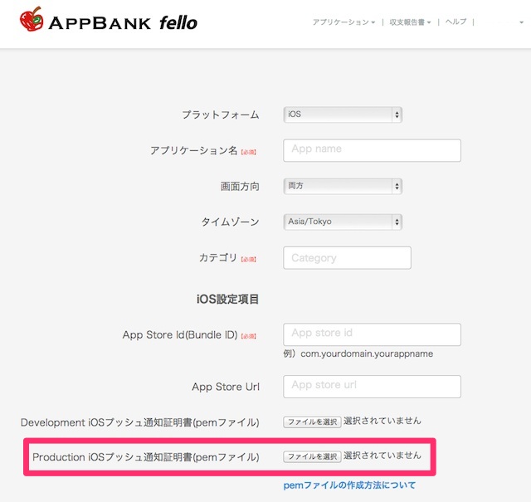This screenshot has width=531, height=502.
Task: Click the 収支報告書 menu caret arrow
Action: [429, 23]
